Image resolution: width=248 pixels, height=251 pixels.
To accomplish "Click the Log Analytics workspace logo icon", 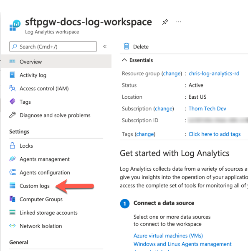I will (15, 25).
